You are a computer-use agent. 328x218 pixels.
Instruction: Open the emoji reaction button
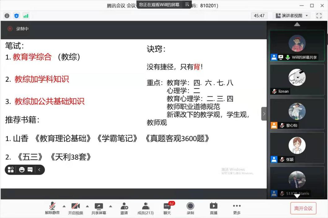tap(22, 170)
